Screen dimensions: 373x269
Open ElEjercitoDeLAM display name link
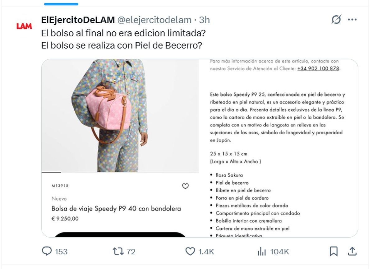click(x=78, y=20)
